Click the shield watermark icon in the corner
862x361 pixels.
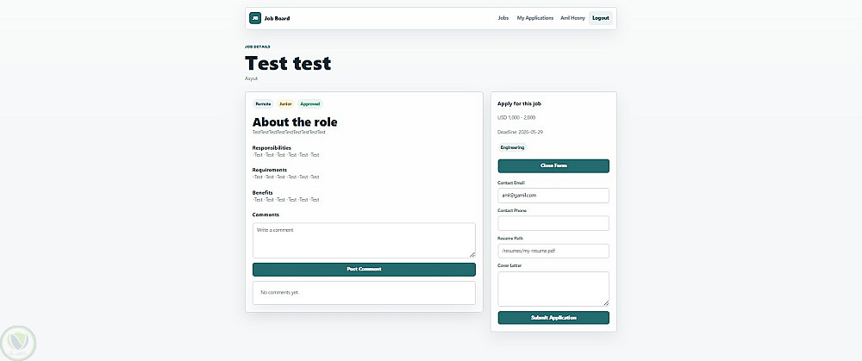point(18,343)
